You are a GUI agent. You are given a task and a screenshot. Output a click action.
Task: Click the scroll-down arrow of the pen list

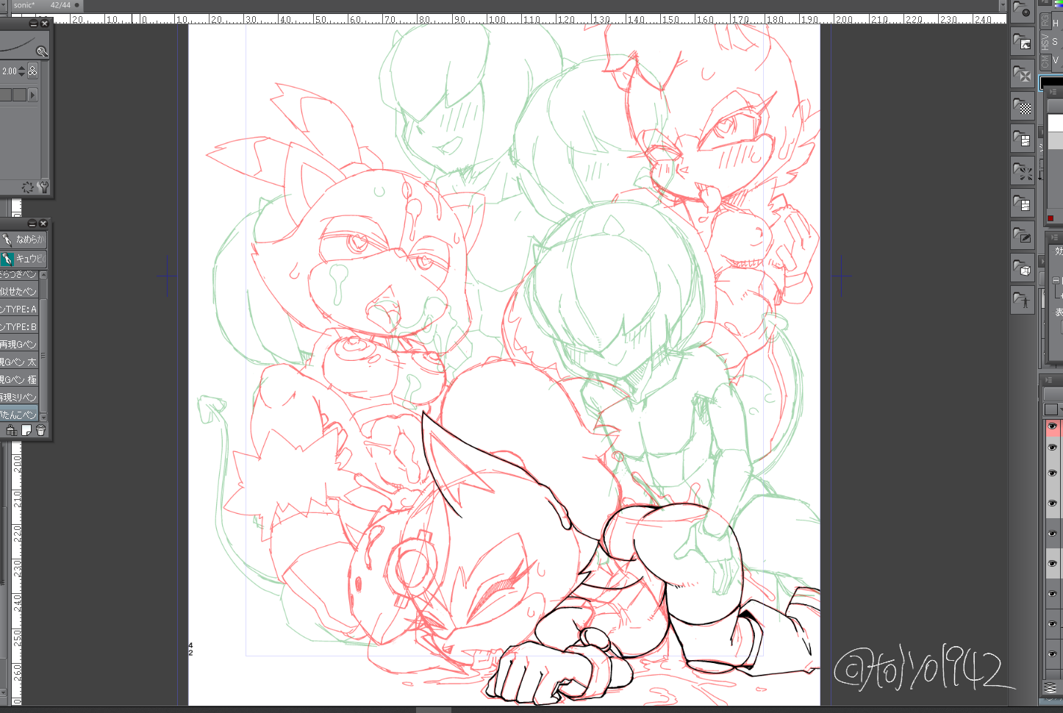(43, 417)
